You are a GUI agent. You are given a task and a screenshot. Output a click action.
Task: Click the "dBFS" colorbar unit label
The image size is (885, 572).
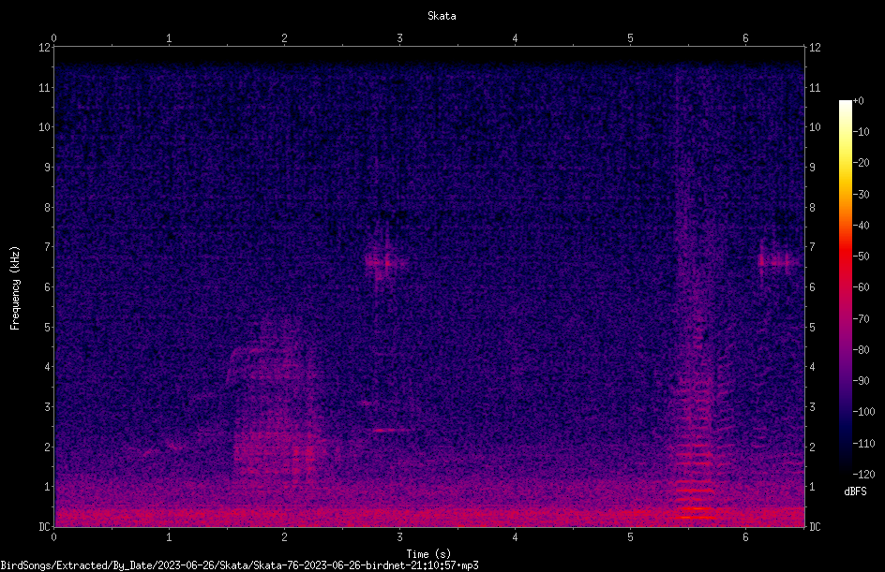855,491
